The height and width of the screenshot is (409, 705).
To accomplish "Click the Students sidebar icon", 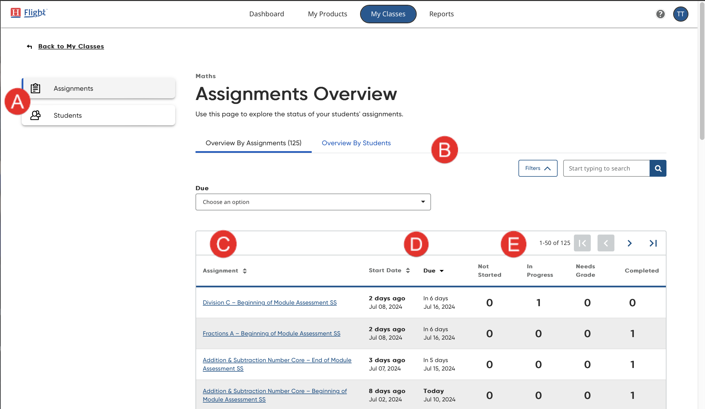I will (x=35, y=115).
